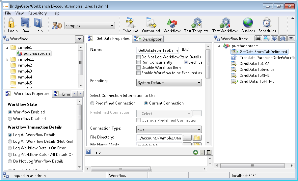Switch to Workflow Properties tab

coord(28,94)
